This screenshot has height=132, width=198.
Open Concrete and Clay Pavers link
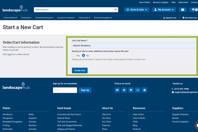pos(69,114)
